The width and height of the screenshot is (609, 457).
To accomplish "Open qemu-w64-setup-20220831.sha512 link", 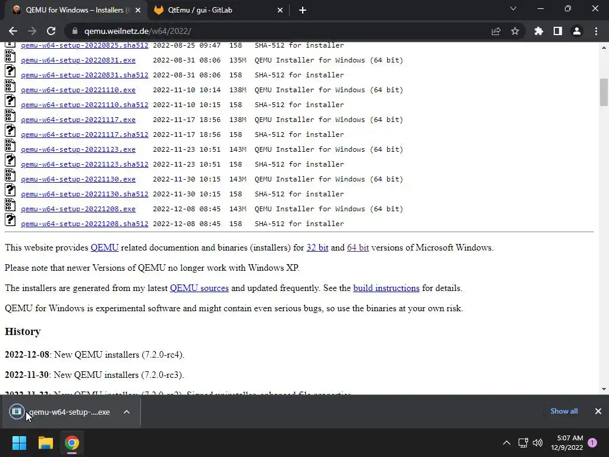I will tap(84, 75).
